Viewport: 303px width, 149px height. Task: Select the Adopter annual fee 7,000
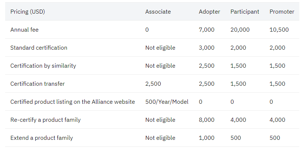tap(207, 30)
